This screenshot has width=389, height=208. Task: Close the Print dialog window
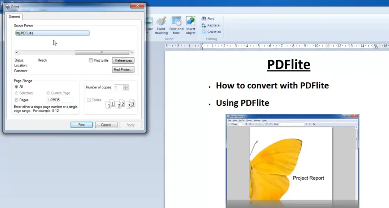click(x=137, y=6)
